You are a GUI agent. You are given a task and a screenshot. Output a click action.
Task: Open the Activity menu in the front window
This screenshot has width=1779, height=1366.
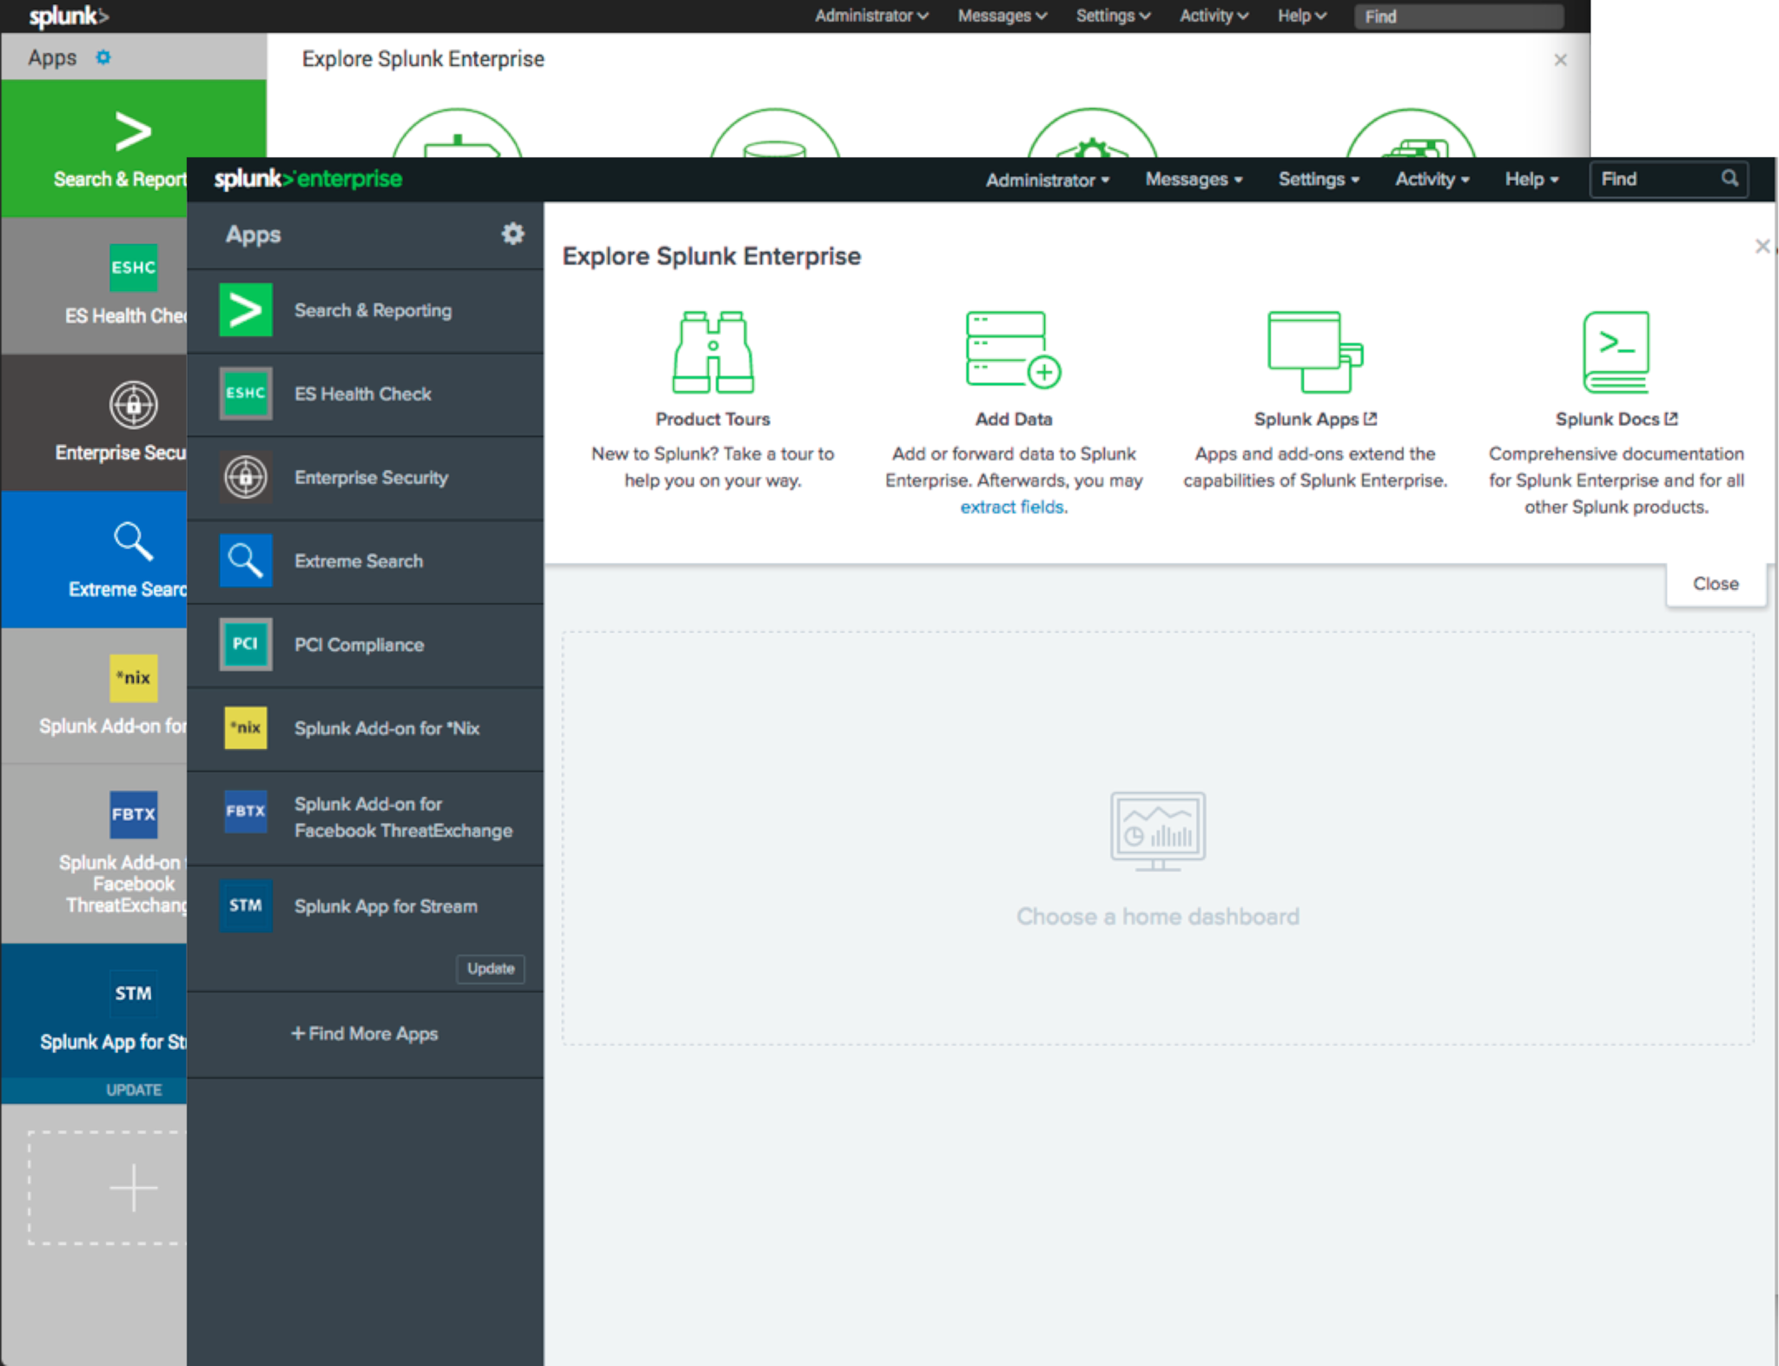pyautogui.click(x=1432, y=180)
